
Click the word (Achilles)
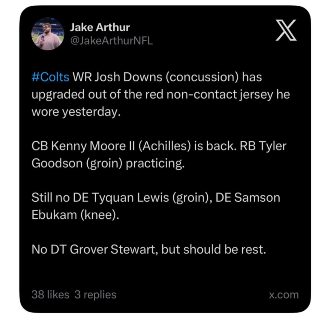164,146
